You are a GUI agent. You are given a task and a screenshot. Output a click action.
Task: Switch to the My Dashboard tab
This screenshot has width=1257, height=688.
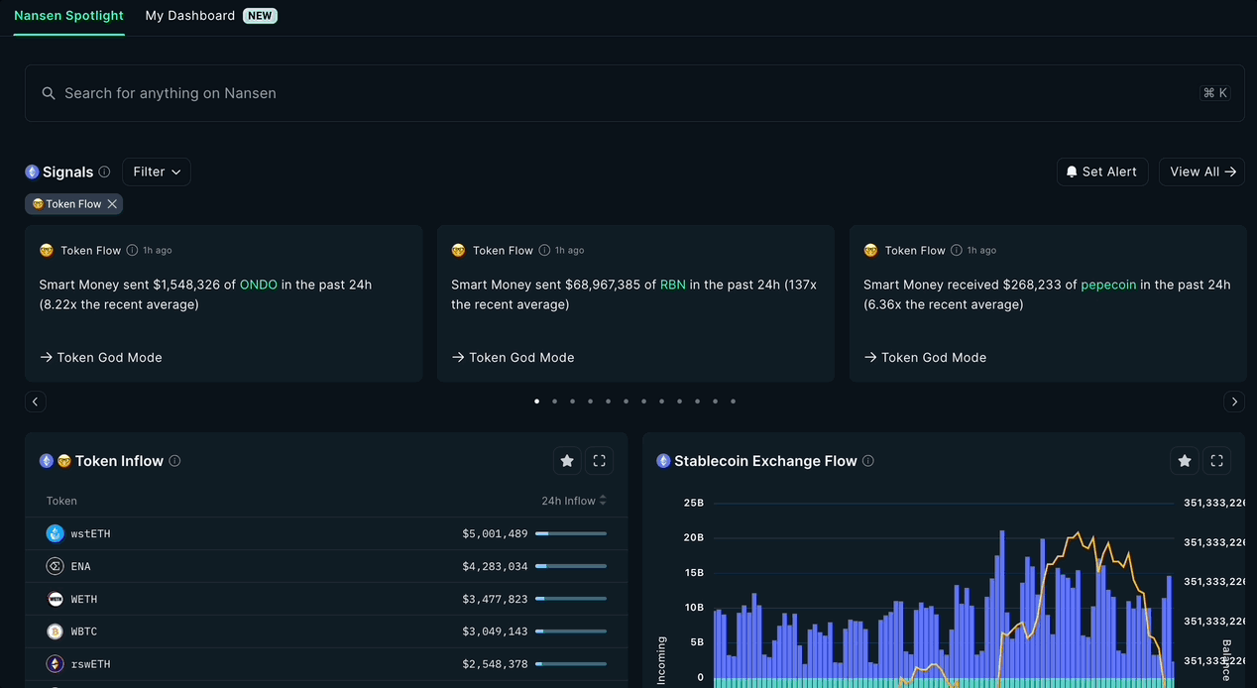pyautogui.click(x=190, y=15)
